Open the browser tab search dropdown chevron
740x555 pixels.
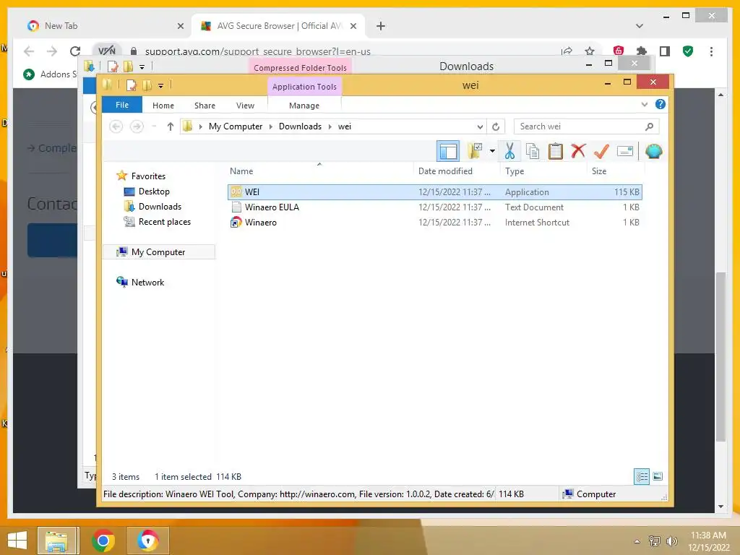[639, 26]
